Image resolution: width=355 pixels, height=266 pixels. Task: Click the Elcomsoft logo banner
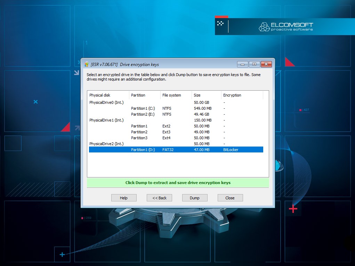(x=285, y=27)
